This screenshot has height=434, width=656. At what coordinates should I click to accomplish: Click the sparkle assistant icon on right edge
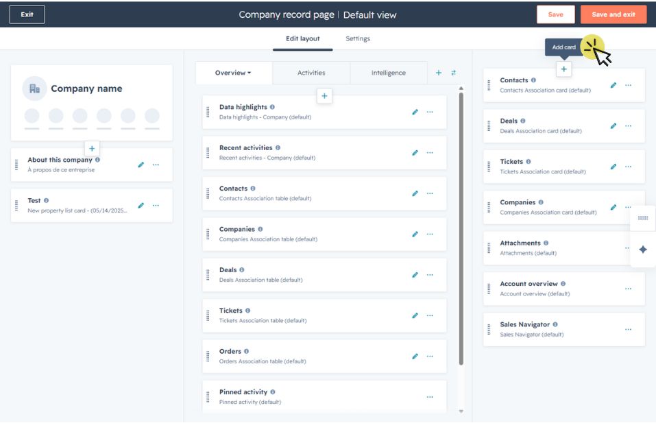tap(643, 250)
